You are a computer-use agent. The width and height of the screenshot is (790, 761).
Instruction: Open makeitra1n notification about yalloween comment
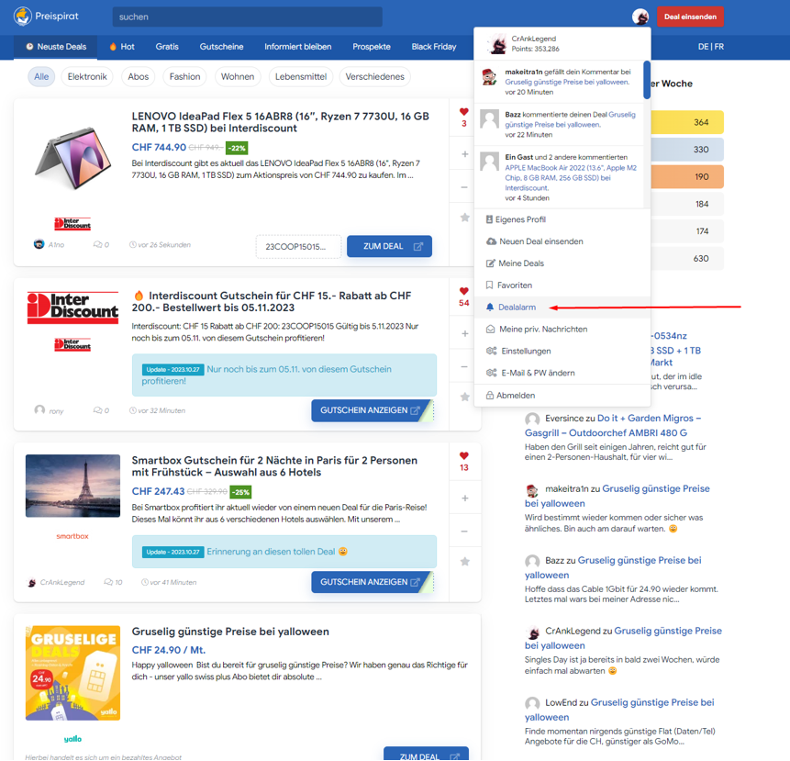point(560,82)
